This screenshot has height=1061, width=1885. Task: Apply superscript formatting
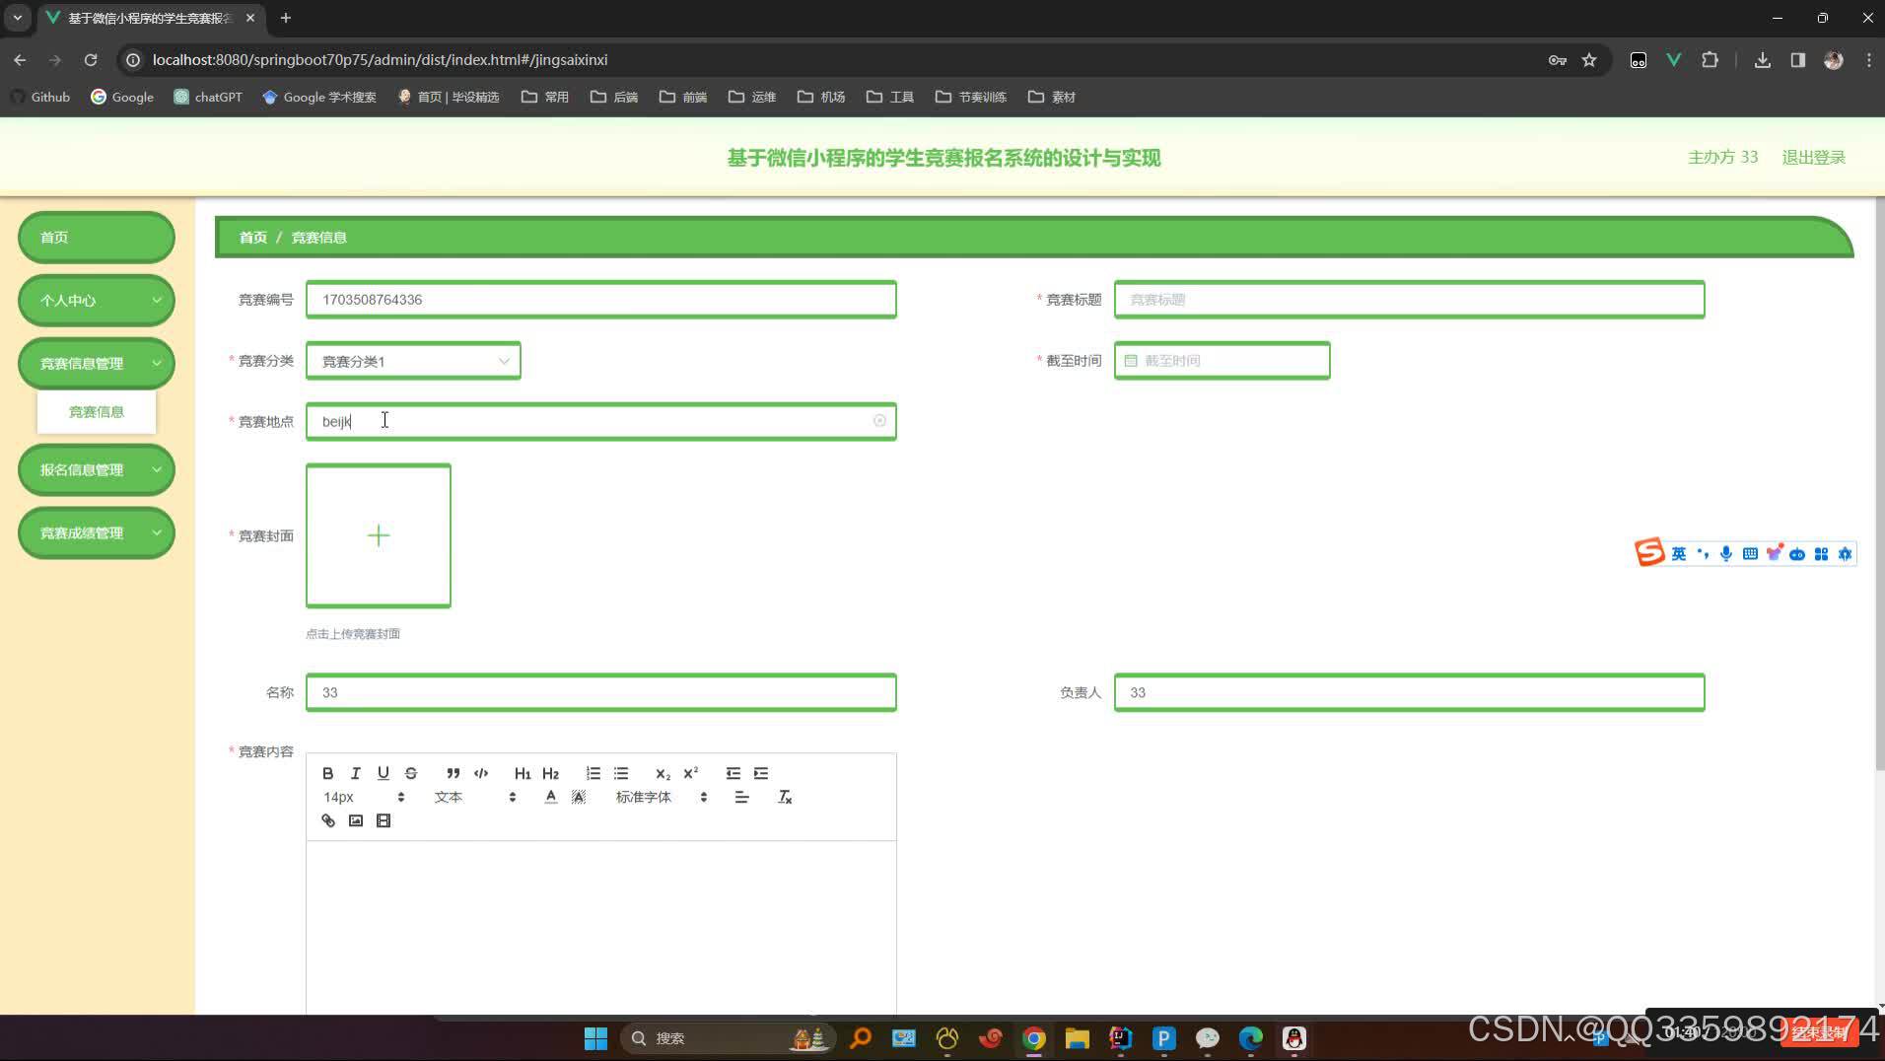pyautogui.click(x=690, y=773)
